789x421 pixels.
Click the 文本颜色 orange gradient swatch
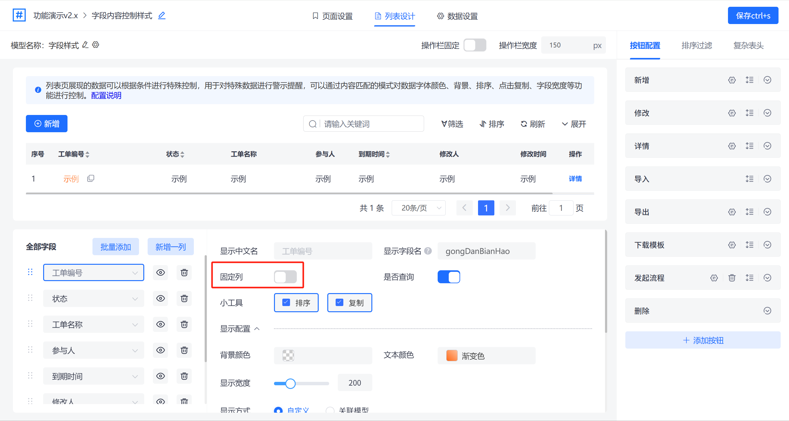pos(452,355)
